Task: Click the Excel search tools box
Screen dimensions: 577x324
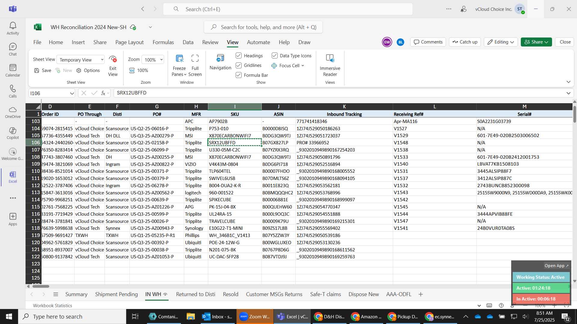Action: [x=263, y=27]
